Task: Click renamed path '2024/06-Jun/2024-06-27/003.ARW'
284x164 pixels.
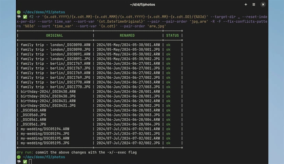Action: pos(128,82)
